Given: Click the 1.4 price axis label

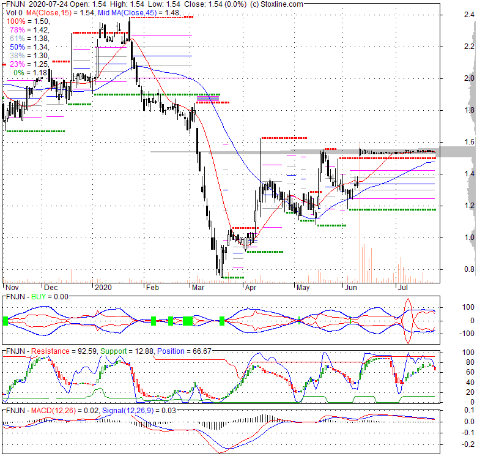Looking at the screenshot, I should (469, 174).
